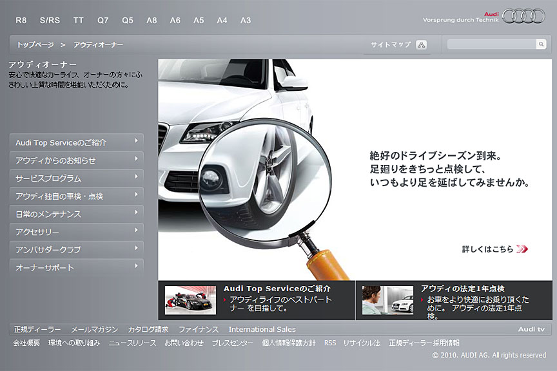
Task: Expand アウディからのお知らせ arrow
Action: pyautogui.click(x=136, y=158)
